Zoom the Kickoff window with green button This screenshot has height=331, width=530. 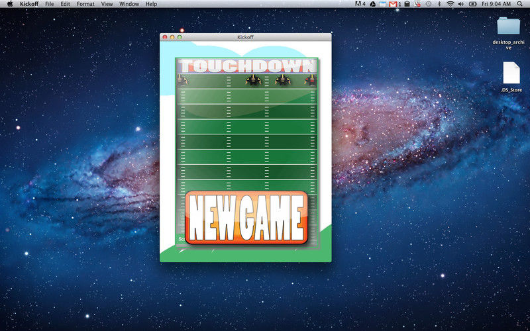tap(180, 37)
